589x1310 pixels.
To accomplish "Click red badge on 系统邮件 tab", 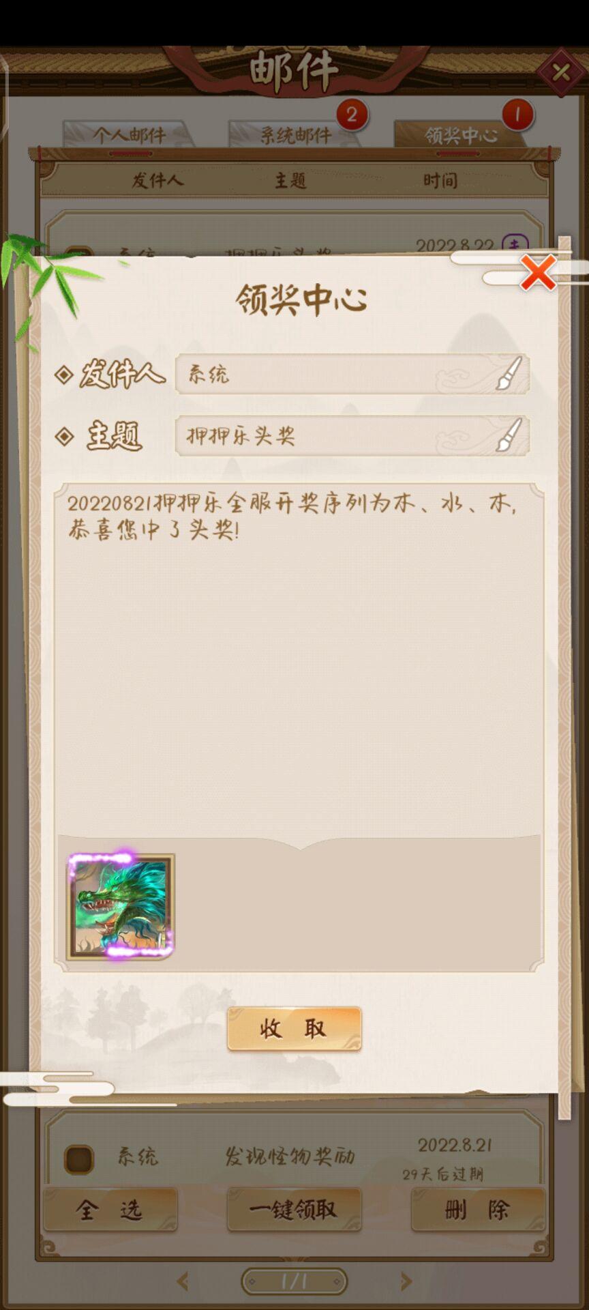I will tap(352, 115).
